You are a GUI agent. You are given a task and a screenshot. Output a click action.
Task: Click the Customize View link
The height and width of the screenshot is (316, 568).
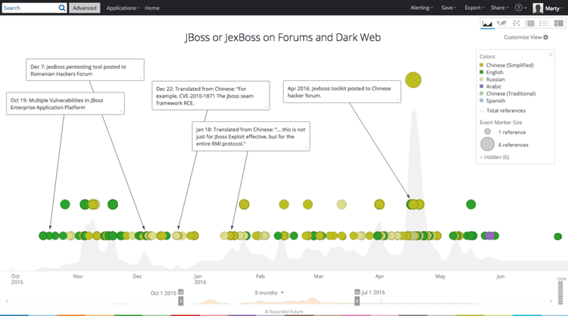[x=526, y=37]
